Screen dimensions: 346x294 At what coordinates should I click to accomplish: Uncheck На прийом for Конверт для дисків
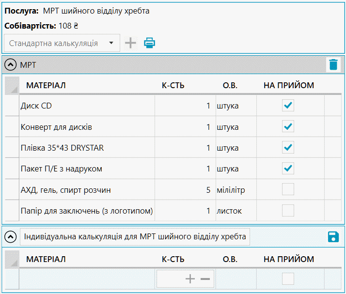[288, 126]
